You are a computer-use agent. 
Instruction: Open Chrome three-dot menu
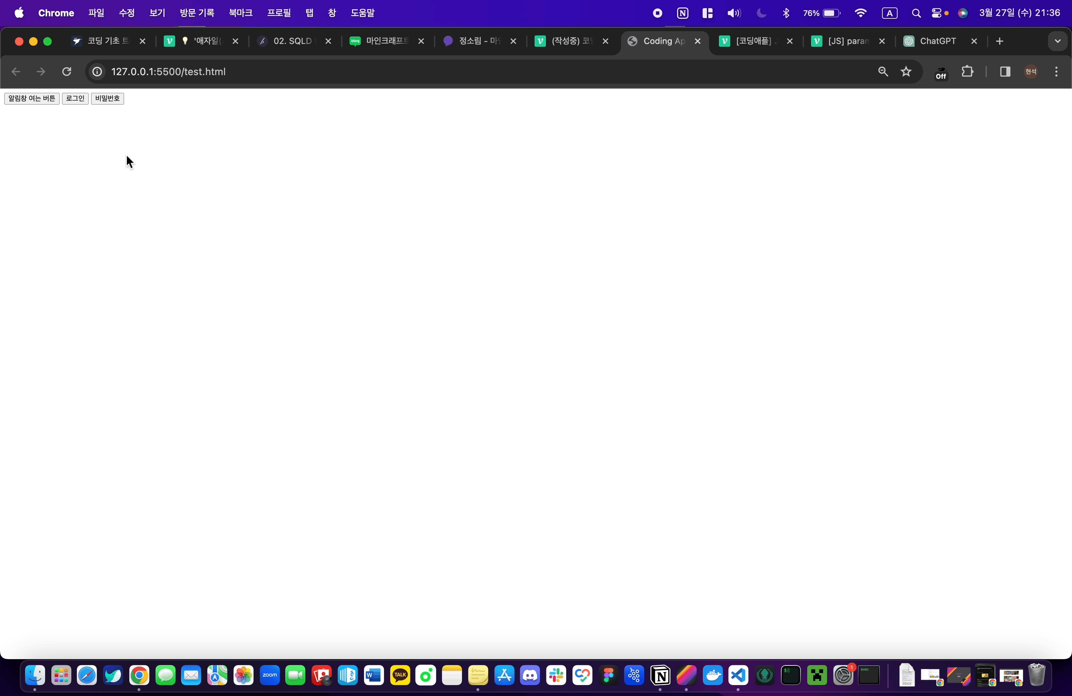(1056, 72)
